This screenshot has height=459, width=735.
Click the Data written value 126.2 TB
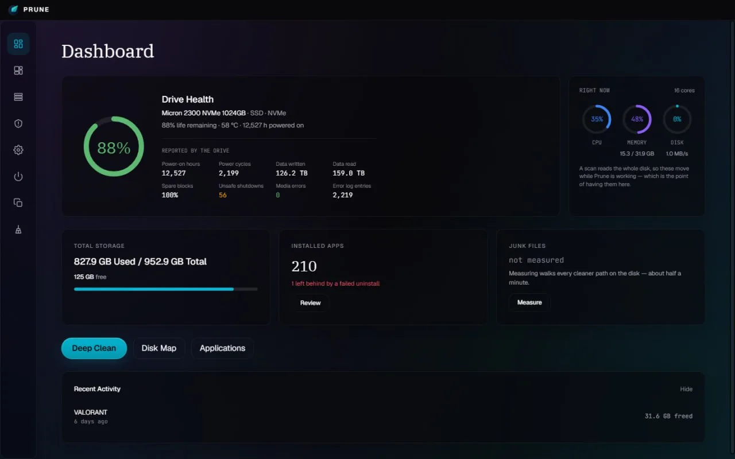[292, 173]
